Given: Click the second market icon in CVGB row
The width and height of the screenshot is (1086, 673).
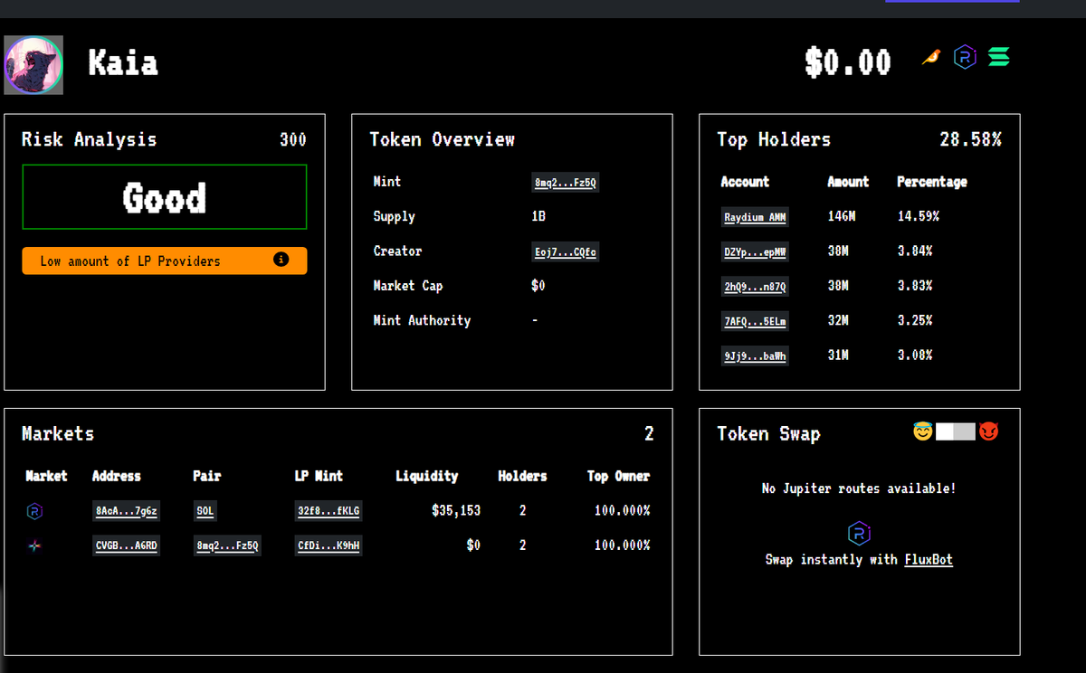Looking at the screenshot, I should (34, 546).
